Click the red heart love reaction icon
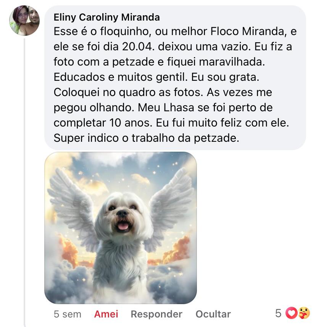Screen dimensions: 316x327 (x=291, y=313)
